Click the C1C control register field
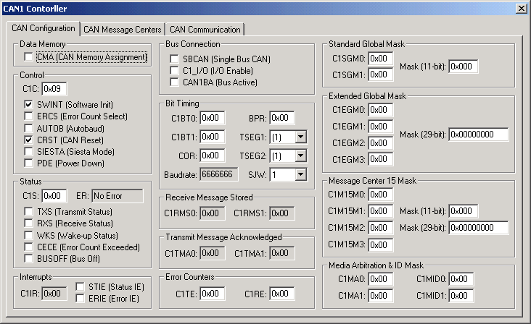This screenshot has height=324, width=531. 54,89
